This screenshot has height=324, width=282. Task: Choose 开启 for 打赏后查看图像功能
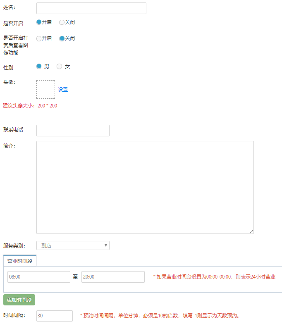39,38
